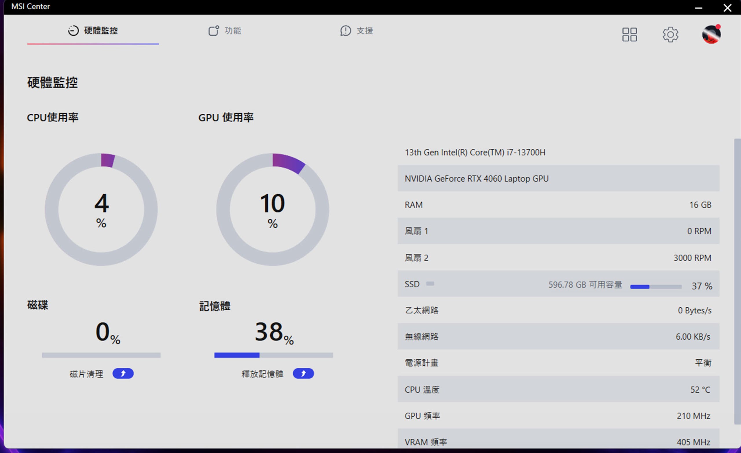Click the 釋放記憶體 arrow button
Image resolution: width=741 pixels, height=453 pixels.
point(303,374)
